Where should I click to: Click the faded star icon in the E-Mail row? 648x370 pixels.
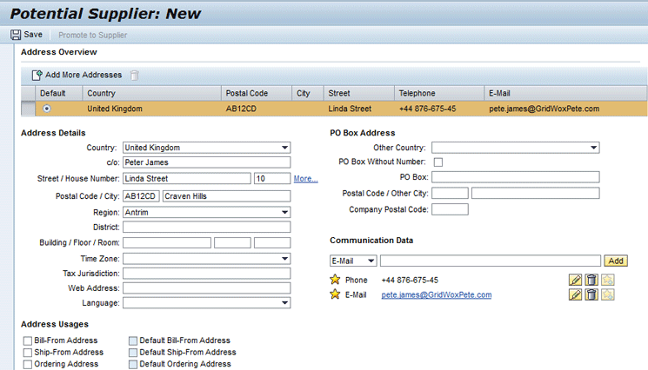[607, 294]
